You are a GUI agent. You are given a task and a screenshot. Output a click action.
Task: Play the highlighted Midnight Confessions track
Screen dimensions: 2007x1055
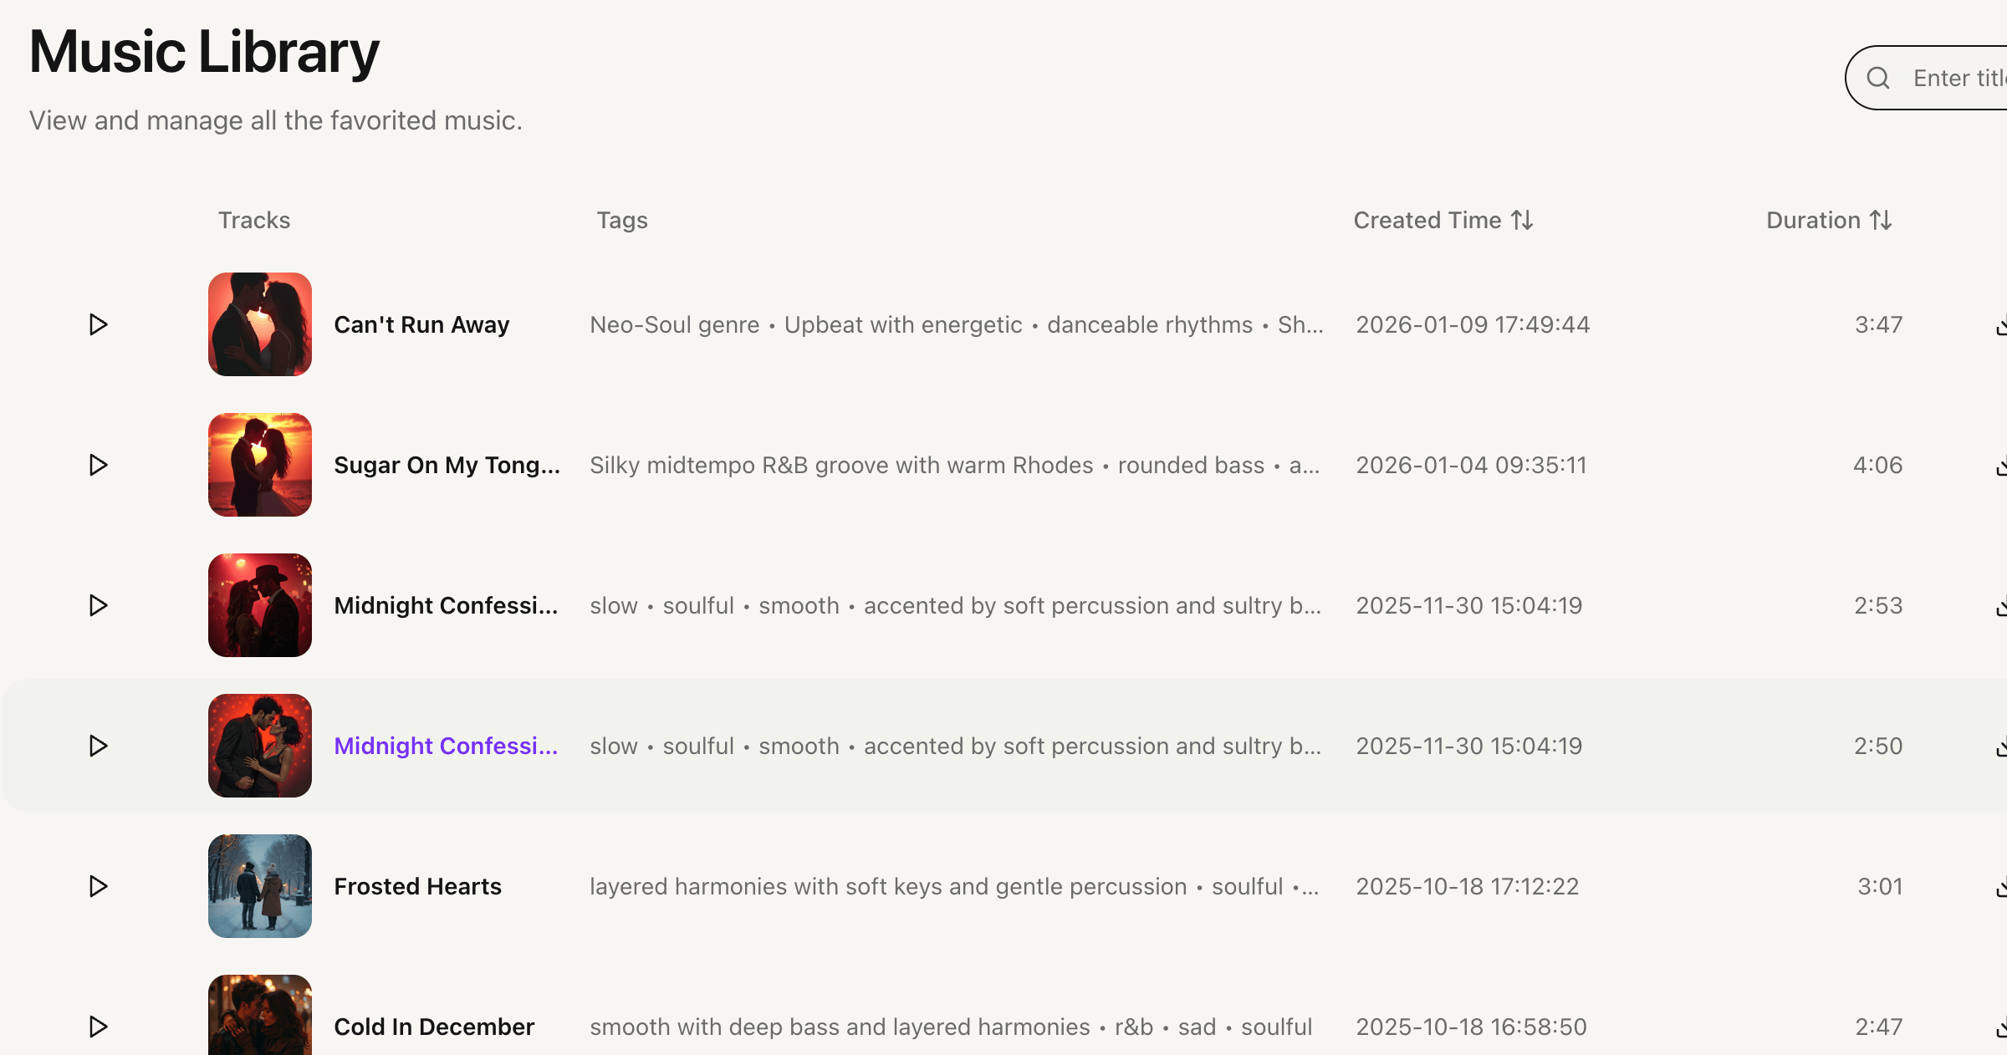(98, 746)
